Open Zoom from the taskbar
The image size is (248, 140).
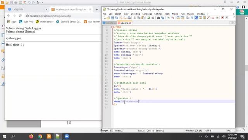click(x=67, y=136)
